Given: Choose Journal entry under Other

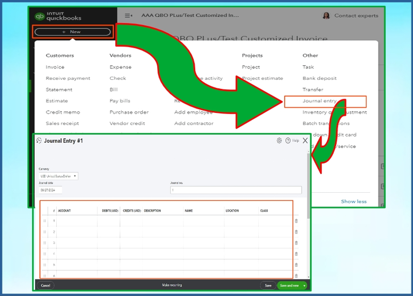Looking at the screenshot, I should pos(320,101).
